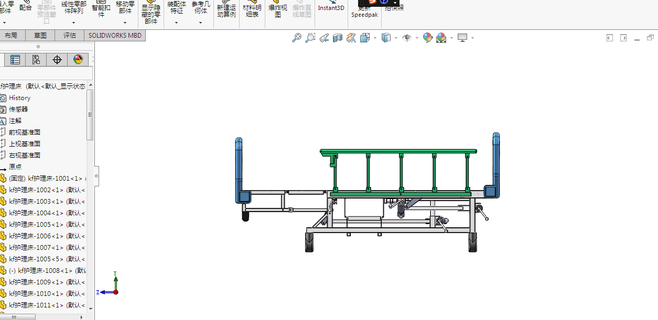The image size is (658, 320).
Task: Select component kf护理床-1005<5>
Action: coord(43,259)
